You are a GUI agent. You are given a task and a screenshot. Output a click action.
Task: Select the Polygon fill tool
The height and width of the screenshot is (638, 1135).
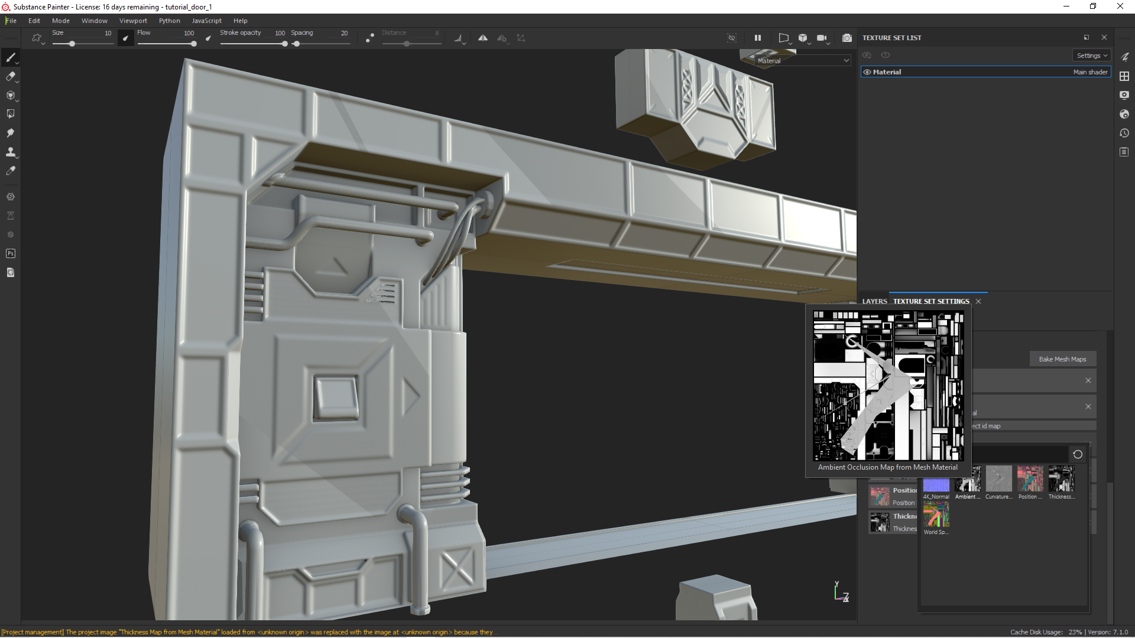click(x=10, y=113)
